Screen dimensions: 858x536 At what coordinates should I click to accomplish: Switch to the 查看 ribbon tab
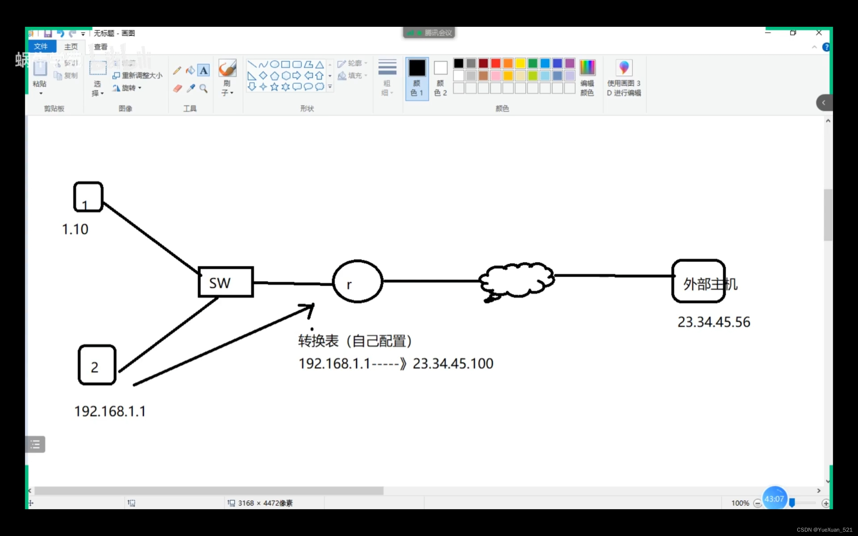(x=100, y=46)
